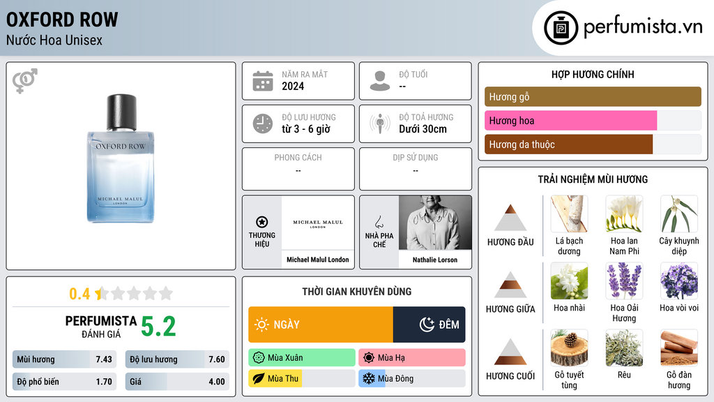Click the perfumista.vn site name
The width and height of the screenshot is (714, 402).
(x=643, y=27)
